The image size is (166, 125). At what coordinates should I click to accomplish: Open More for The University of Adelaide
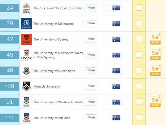click(91, 117)
